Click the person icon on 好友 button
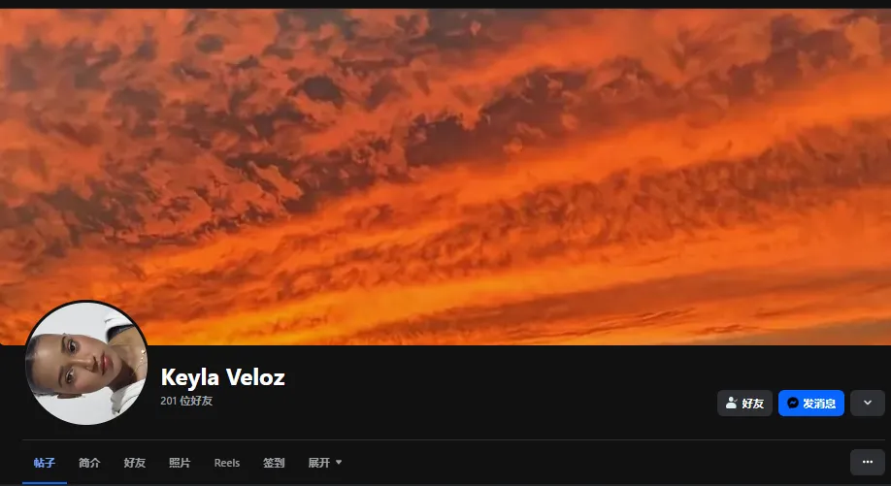 click(731, 404)
